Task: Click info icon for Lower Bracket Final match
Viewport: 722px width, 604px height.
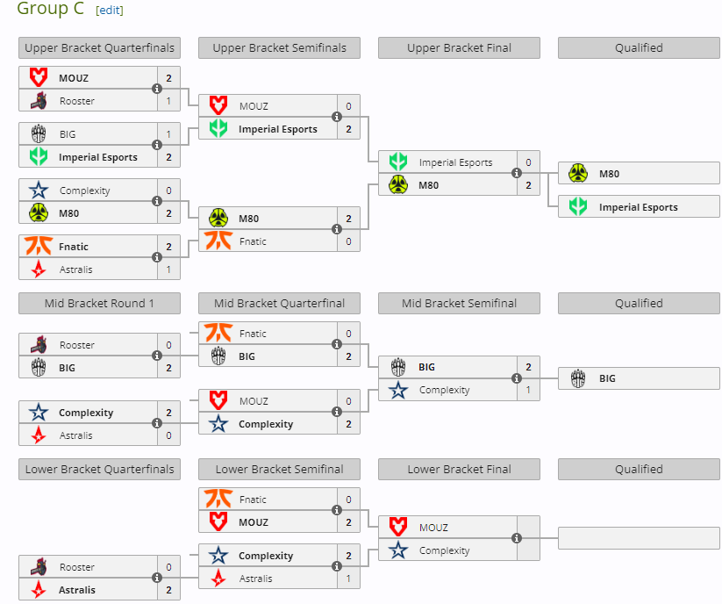Action: point(517,538)
